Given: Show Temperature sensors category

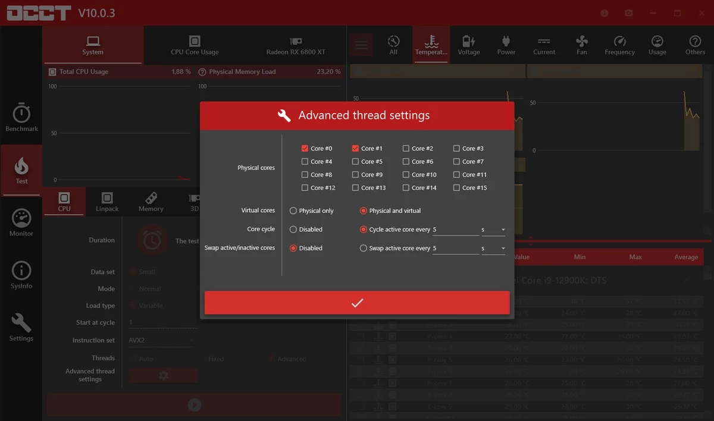Looking at the screenshot, I should pos(431,45).
